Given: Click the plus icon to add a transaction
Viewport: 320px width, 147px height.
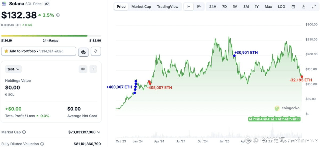Looking at the screenshot, I should click(93, 69).
